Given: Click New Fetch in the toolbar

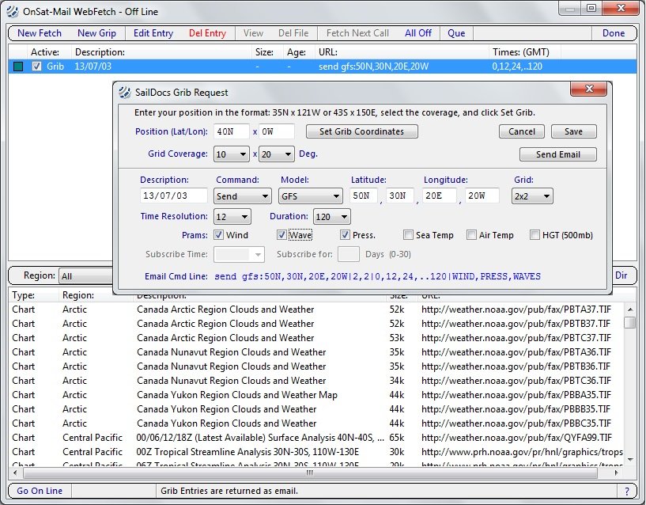Looking at the screenshot, I should pos(39,33).
